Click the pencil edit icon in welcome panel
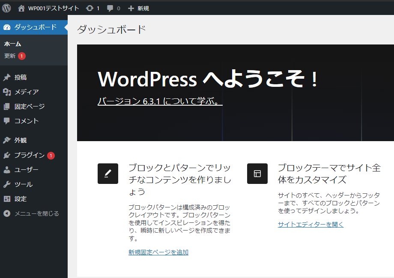 (108, 174)
